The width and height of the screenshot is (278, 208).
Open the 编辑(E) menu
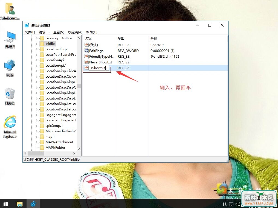tap(44, 32)
